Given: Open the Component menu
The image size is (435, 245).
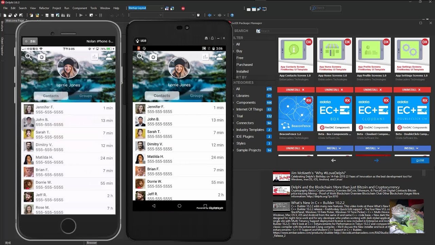Looking at the screenshot, I should [x=80, y=8].
